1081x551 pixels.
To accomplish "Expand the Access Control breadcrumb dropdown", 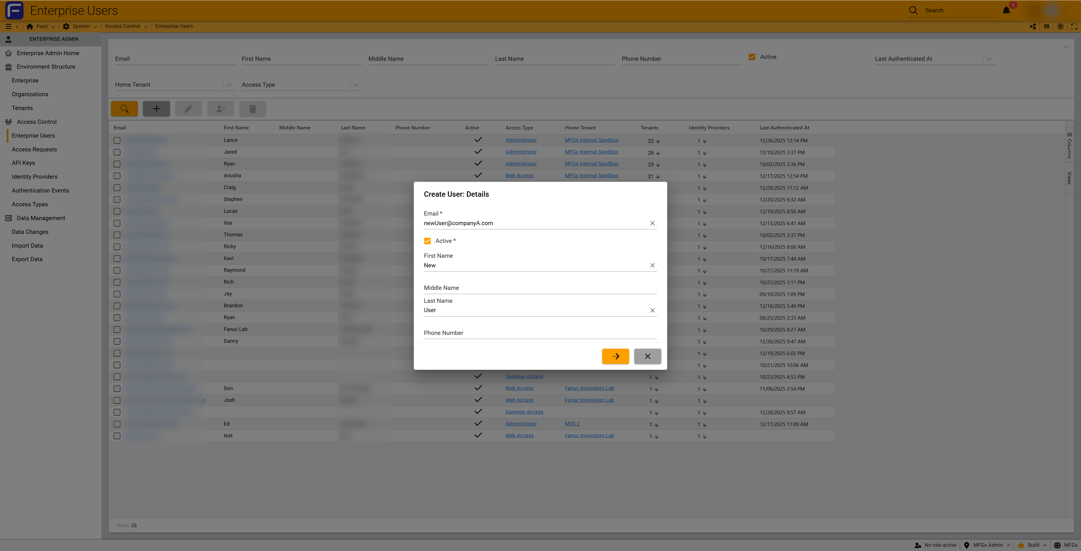I will (x=145, y=26).
